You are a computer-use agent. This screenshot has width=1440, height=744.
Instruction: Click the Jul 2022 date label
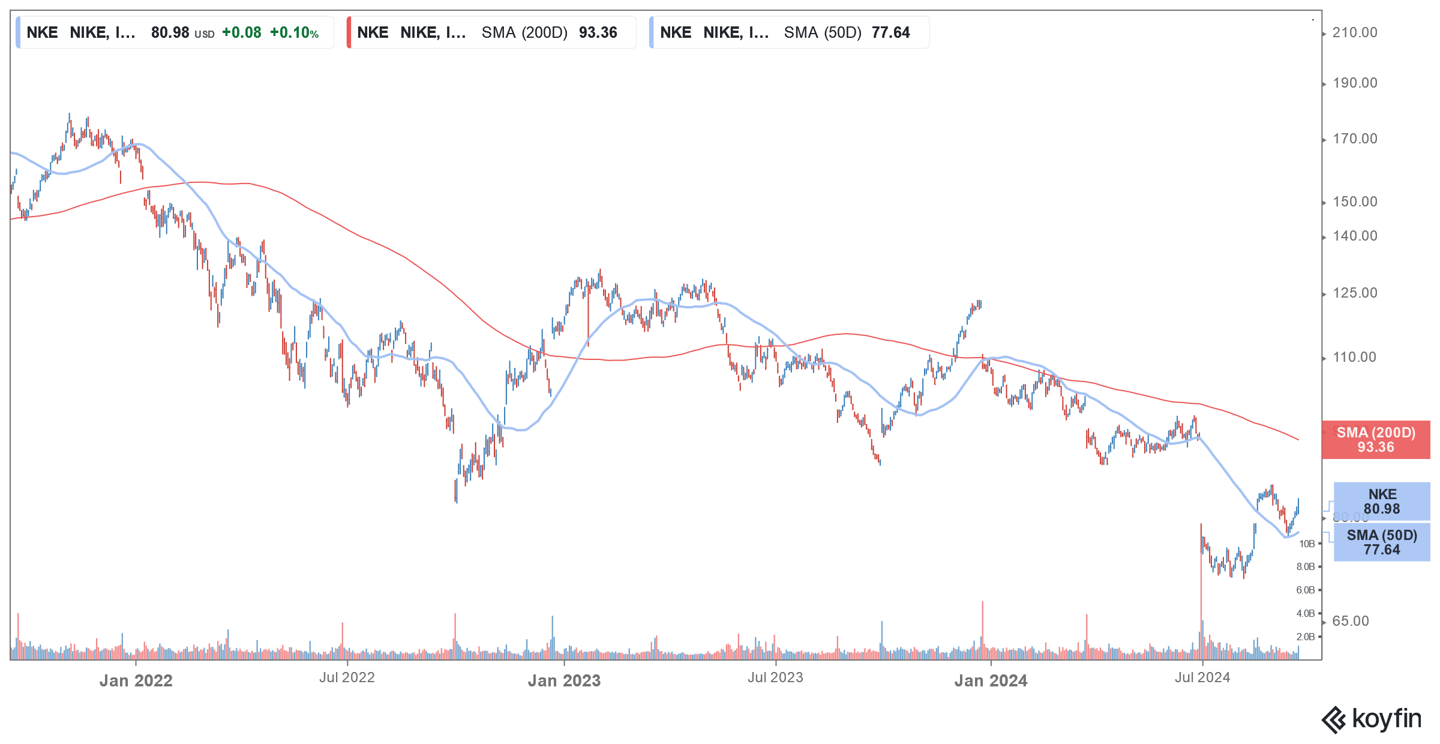347,677
